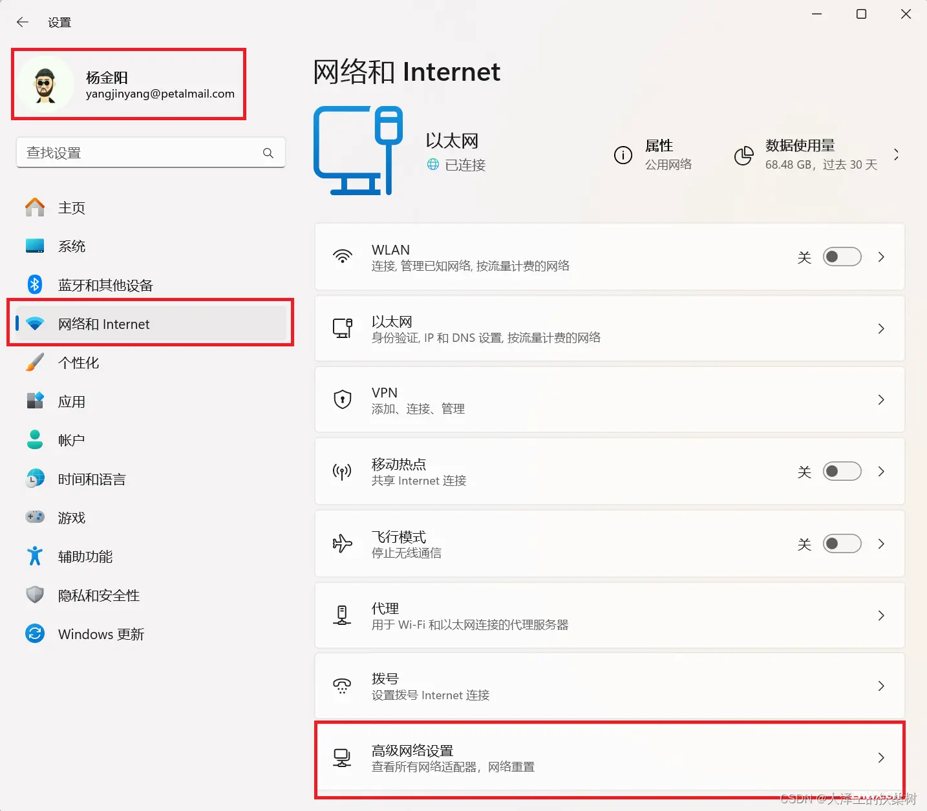The width and height of the screenshot is (927, 811).
Task: Click the back arrow in Settings
Action: tap(23, 22)
